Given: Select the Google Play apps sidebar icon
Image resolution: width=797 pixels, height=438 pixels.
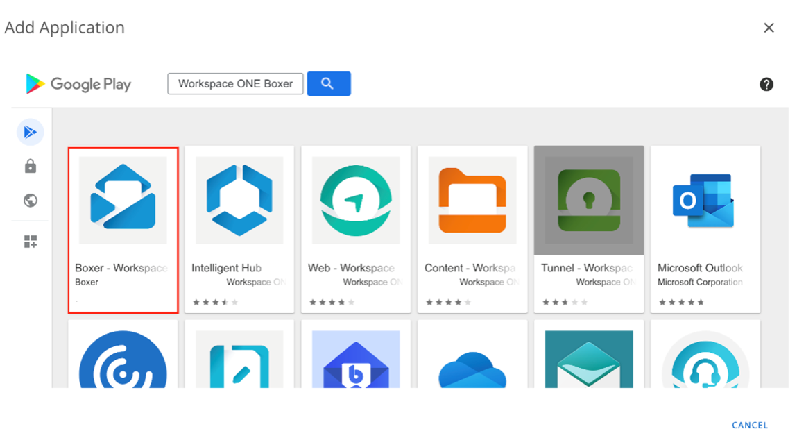Looking at the screenshot, I should pyautogui.click(x=30, y=132).
